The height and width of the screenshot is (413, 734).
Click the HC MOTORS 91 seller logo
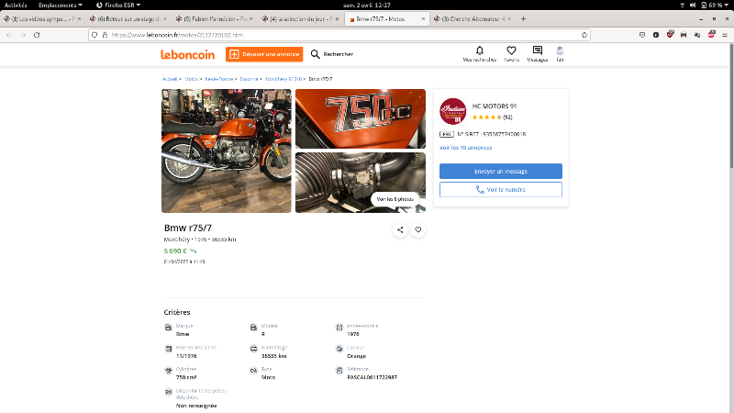(452, 111)
